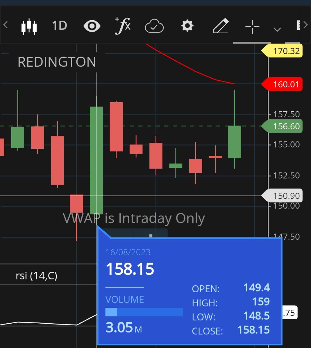This screenshot has height=348, width=311.
Task: Click the 155.00 axis label
Action: click(286, 144)
